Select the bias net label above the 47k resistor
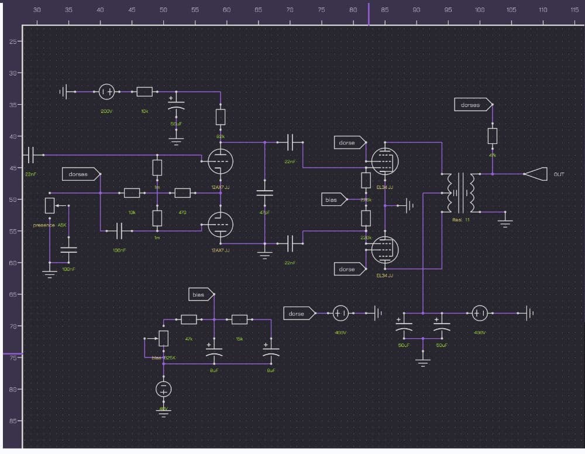This screenshot has height=454, width=585. 201,295
